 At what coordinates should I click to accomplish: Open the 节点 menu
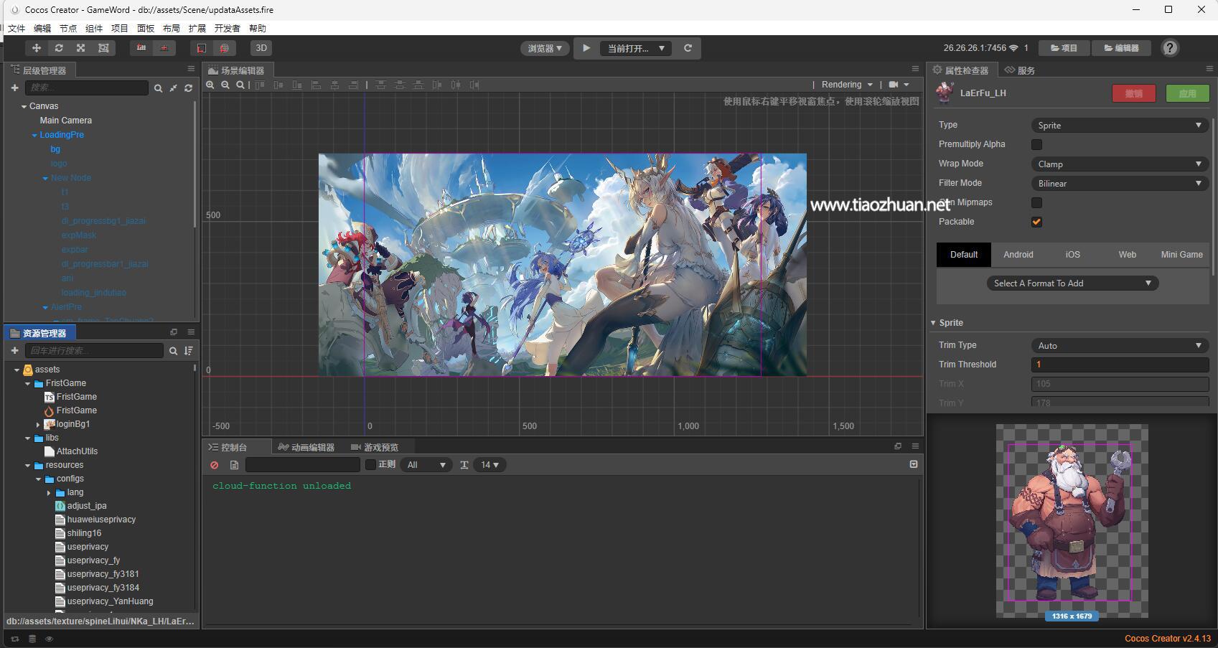[68, 29]
